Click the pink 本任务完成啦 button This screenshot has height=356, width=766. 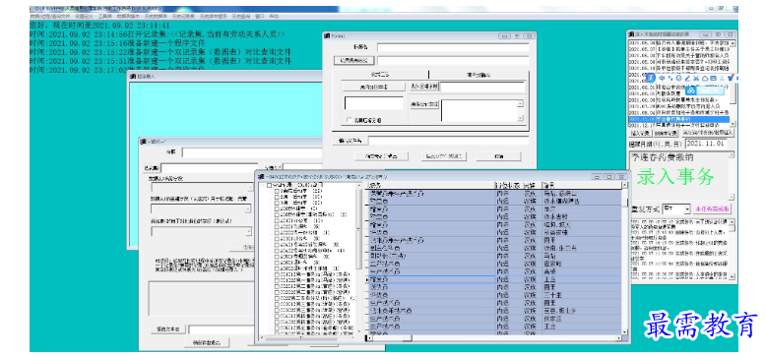click(712, 208)
